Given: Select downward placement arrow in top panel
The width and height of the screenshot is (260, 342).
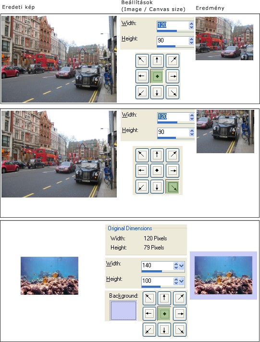Looking at the screenshot, I should coord(157,92).
